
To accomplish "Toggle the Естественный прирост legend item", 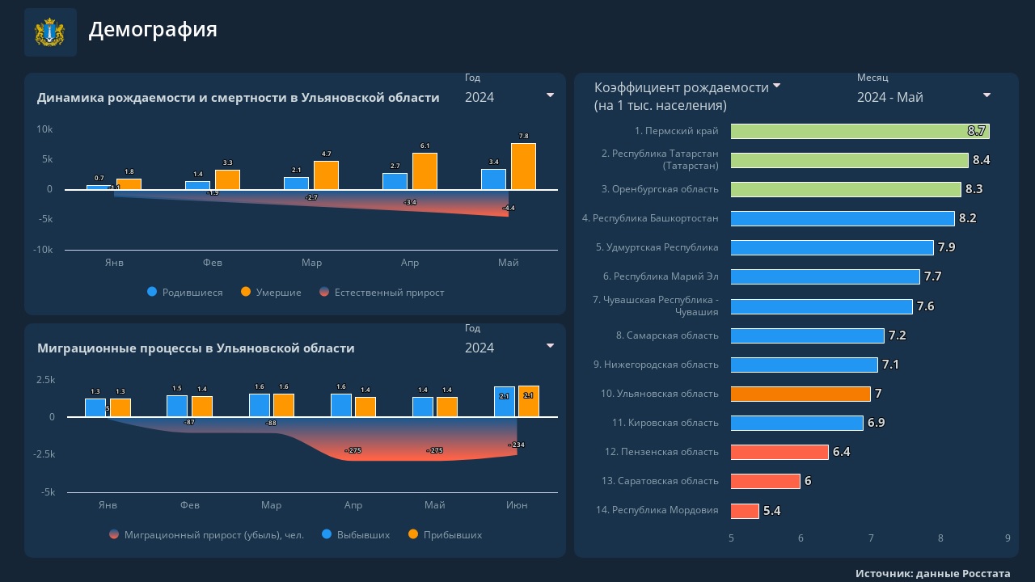I will click(x=382, y=293).
